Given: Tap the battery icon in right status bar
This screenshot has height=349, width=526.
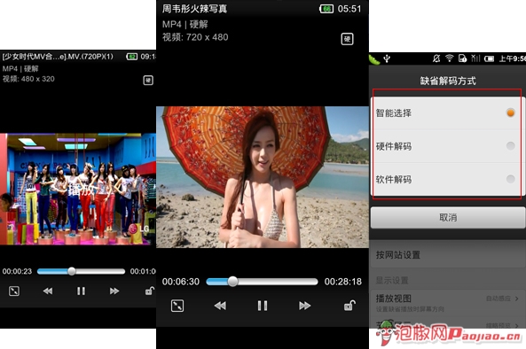Looking at the screenshot, I should (x=489, y=59).
